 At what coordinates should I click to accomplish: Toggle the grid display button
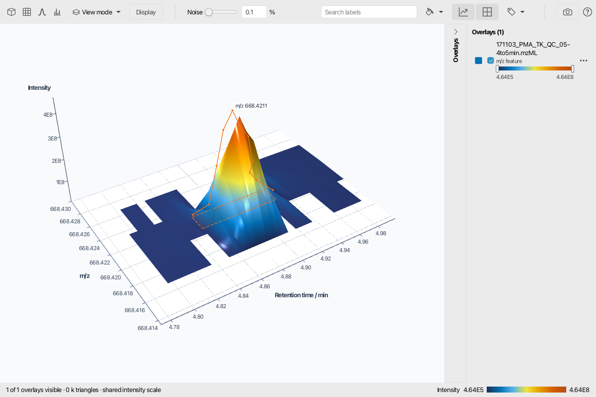pos(487,12)
